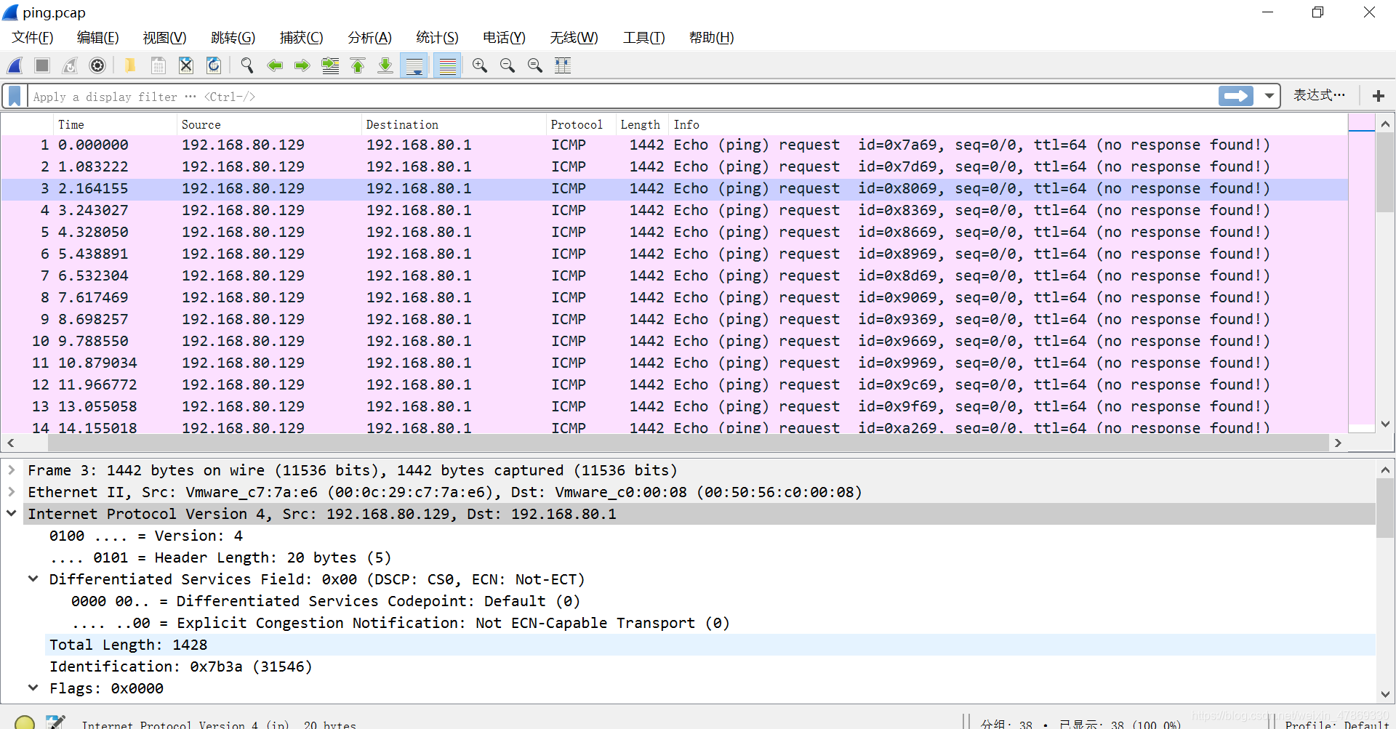Open the 工具(T) menu
This screenshot has width=1396, height=729.
coord(644,37)
